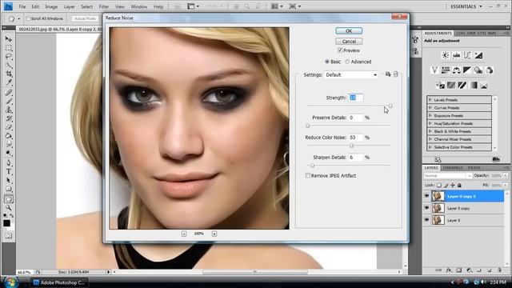Click the Strength slider handle
Screen dimensions: 512x288
click(x=390, y=106)
